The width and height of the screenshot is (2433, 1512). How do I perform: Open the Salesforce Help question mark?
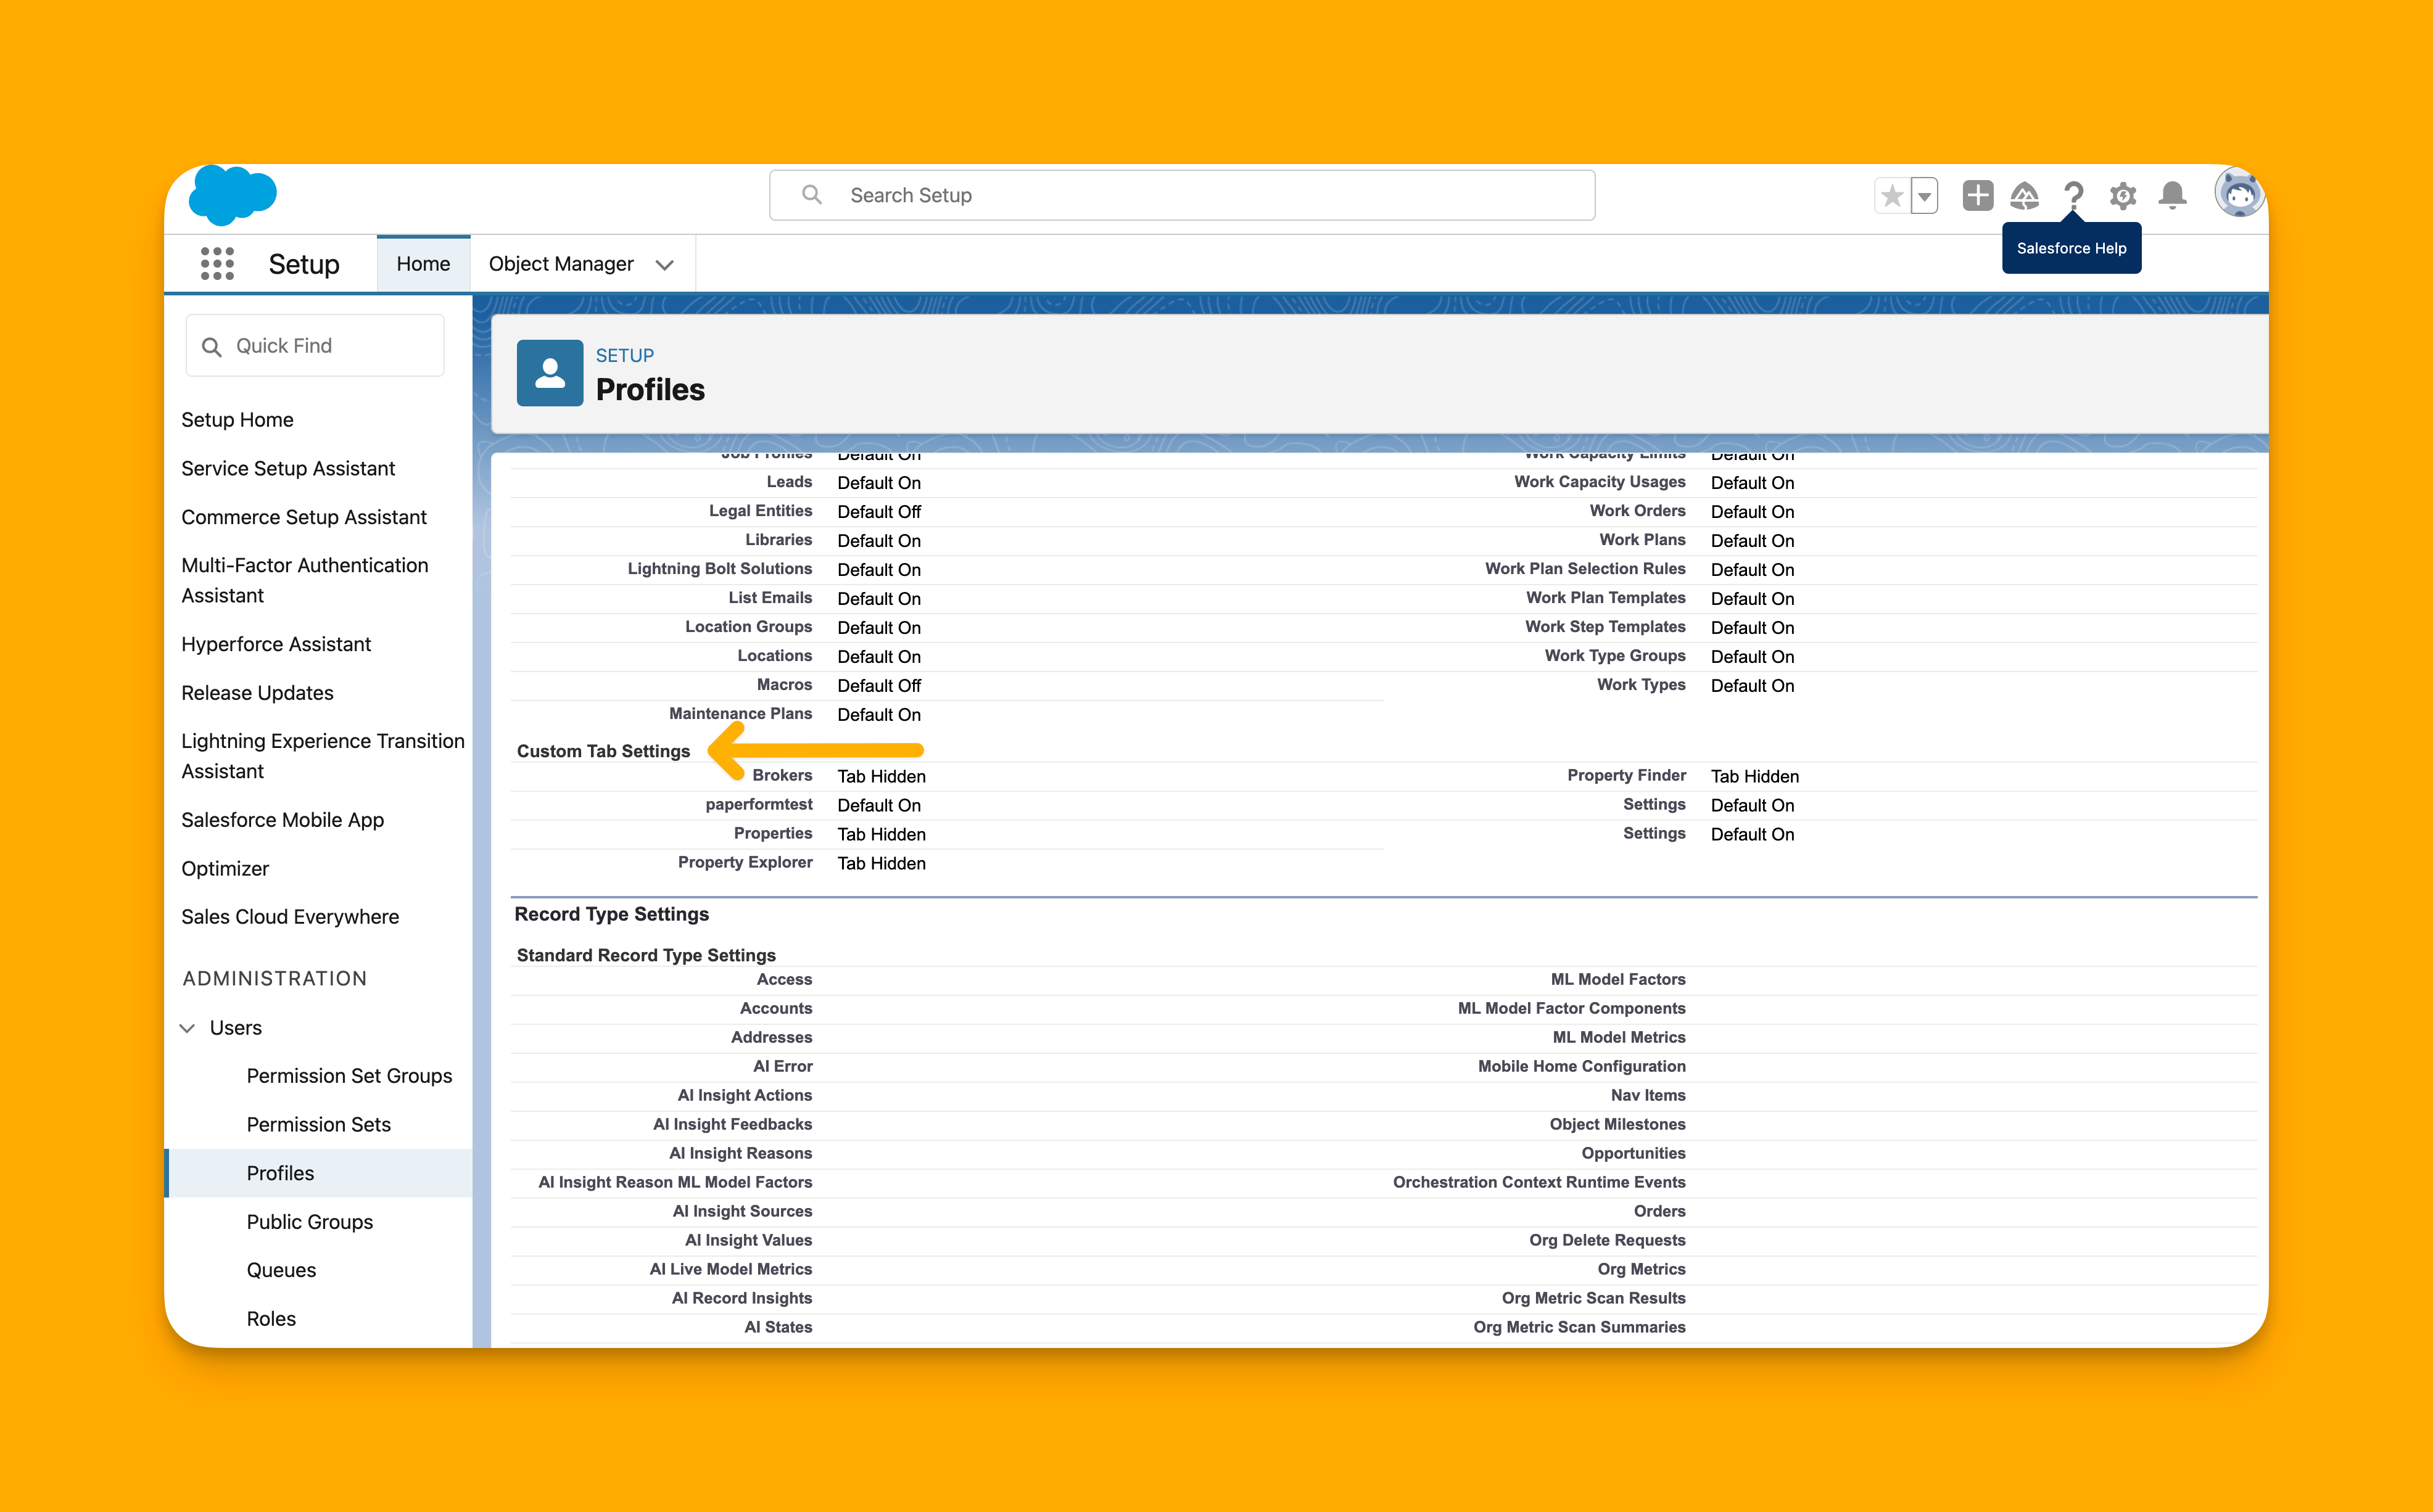(2073, 195)
